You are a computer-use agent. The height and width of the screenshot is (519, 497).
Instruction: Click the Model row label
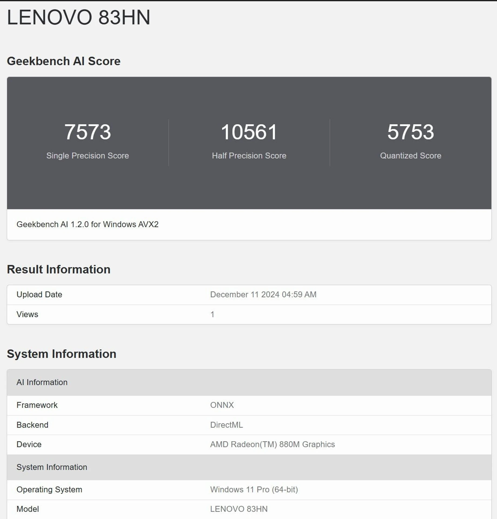(28, 509)
